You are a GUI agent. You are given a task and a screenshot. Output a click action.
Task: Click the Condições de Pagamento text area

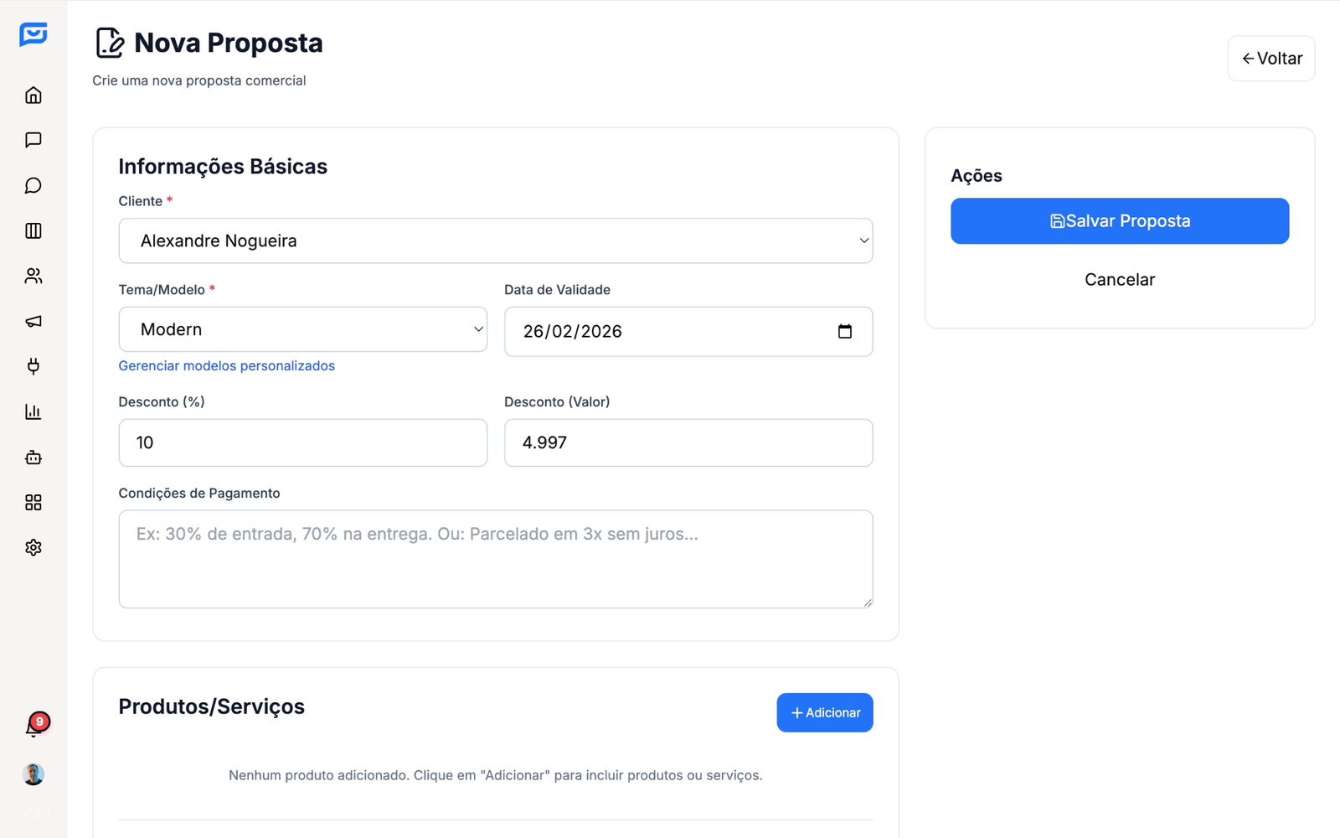coord(496,559)
